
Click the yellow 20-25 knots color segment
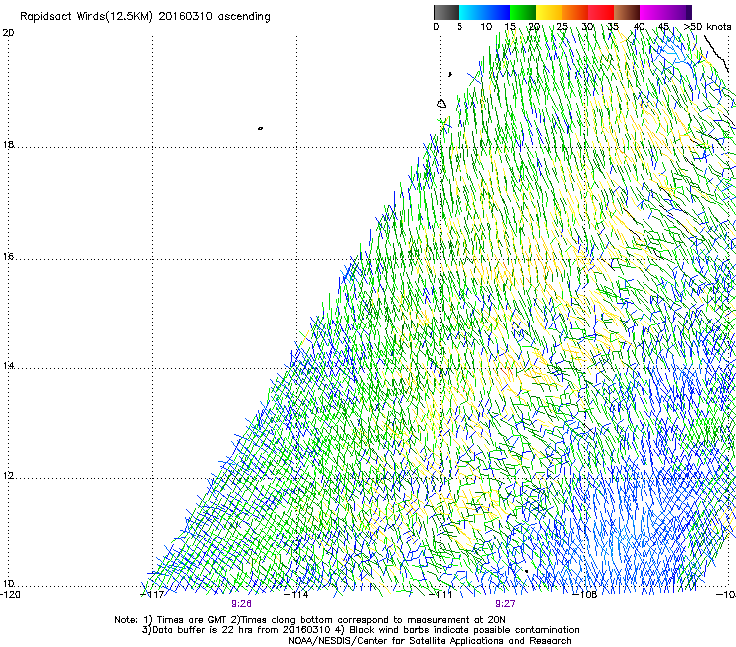[x=549, y=12]
